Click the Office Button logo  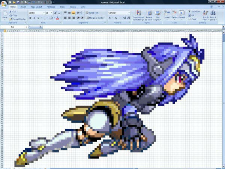click(x=4, y=3)
